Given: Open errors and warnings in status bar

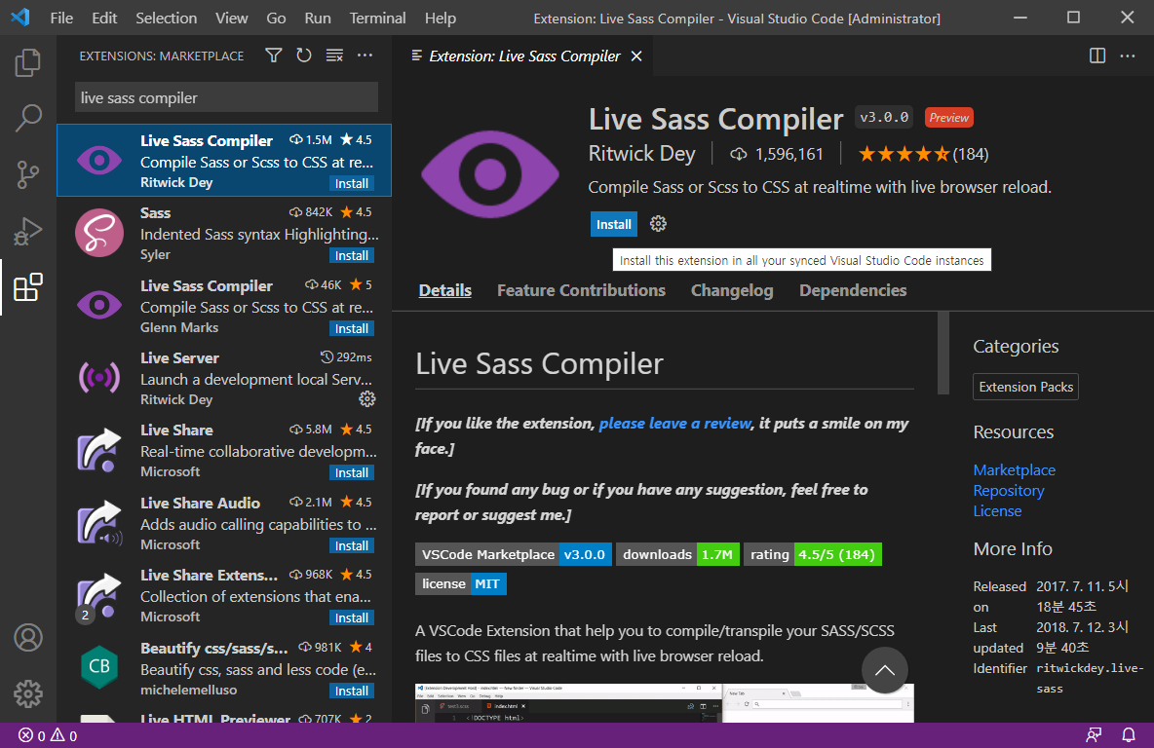Looking at the screenshot, I should (48, 735).
